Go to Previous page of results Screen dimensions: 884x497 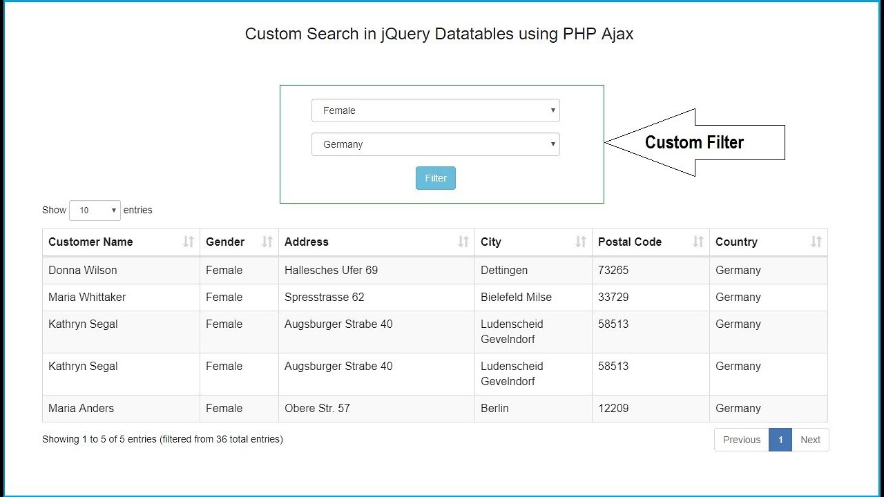click(741, 440)
